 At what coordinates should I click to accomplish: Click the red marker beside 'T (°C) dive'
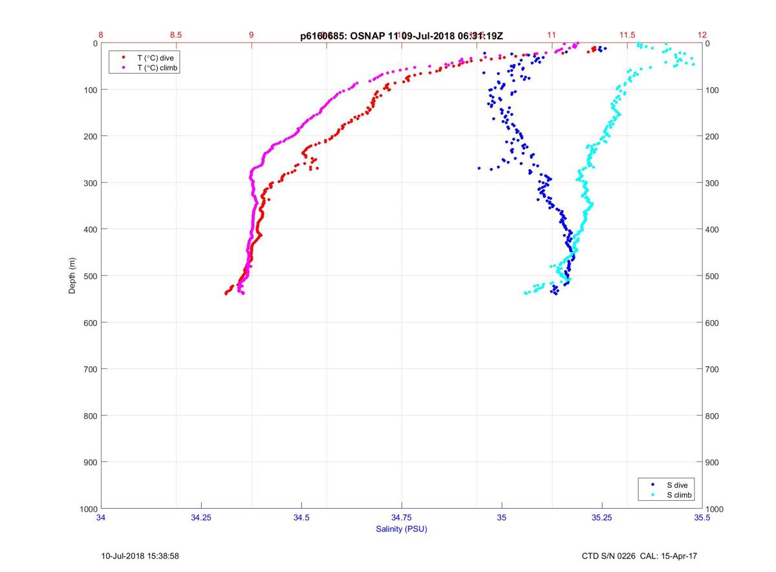point(123,58)
